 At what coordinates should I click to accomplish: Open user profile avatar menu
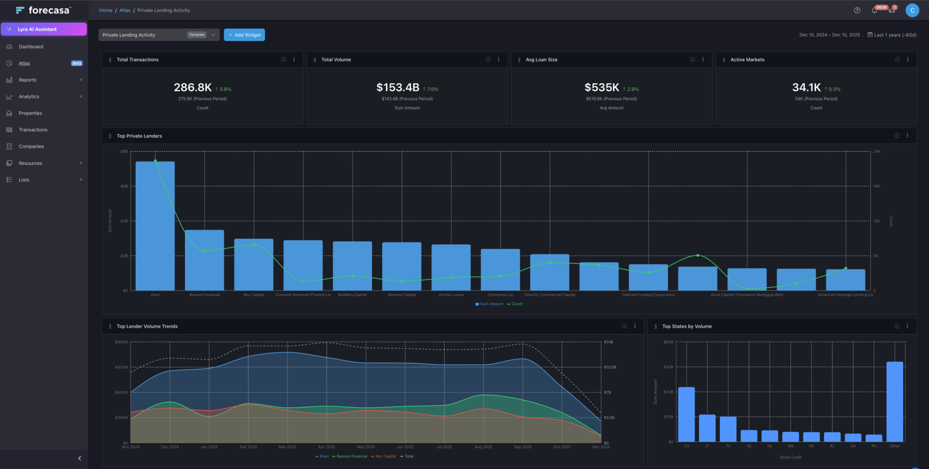[x=912, y=10]
